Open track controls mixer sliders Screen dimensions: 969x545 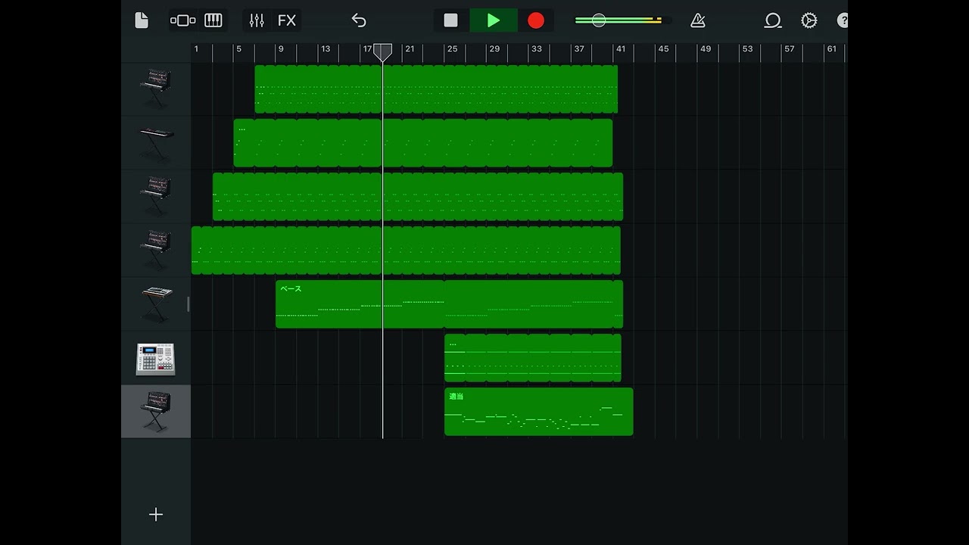click(257, 20)
